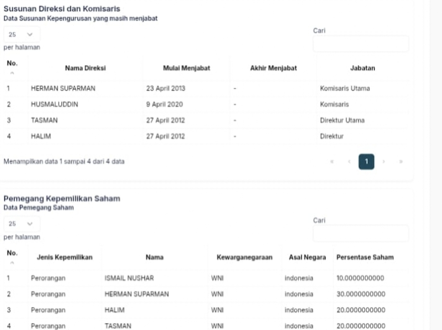This screenshot has width=442, height=330.
Task: Sort by Jabatan column header
Action: (363, 68)
